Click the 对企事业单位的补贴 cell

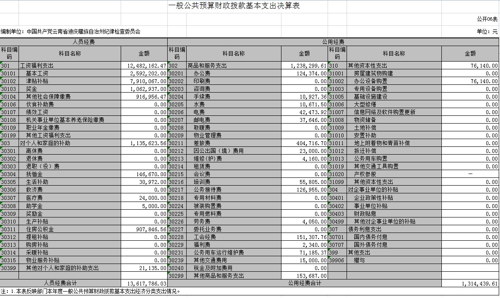[x=394, y=189]
